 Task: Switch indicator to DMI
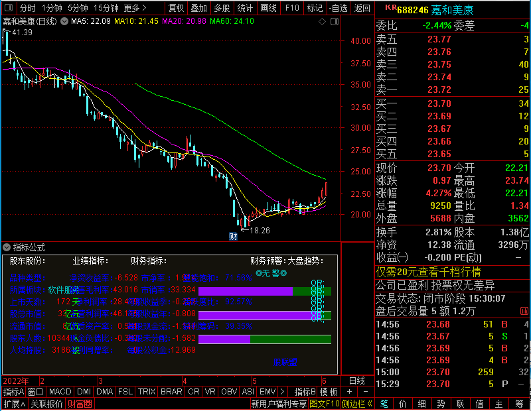coord(84,392)
